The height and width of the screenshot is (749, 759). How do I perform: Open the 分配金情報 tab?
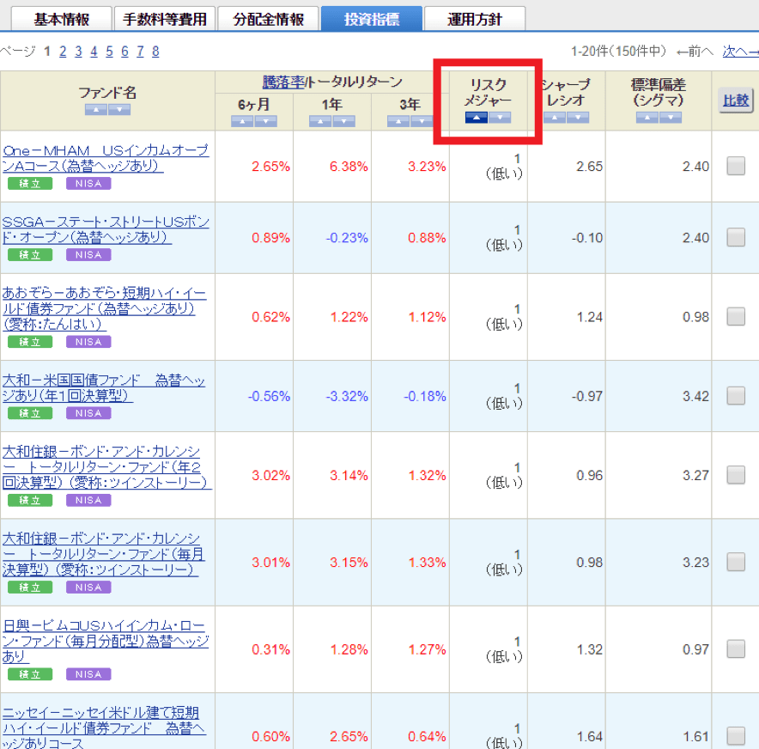(x=269, y=19)
